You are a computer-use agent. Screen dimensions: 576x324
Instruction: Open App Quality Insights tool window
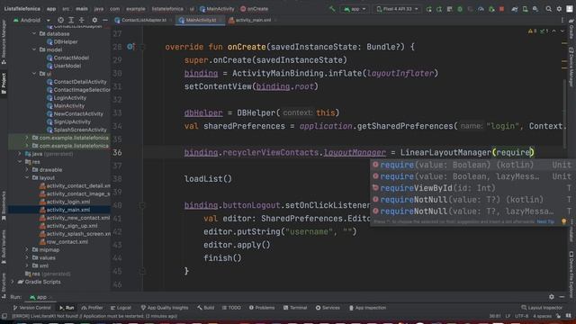coord(164,308)
